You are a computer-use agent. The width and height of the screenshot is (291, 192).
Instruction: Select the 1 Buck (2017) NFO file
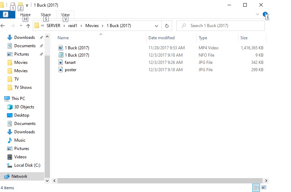click(x=77, y=55)
